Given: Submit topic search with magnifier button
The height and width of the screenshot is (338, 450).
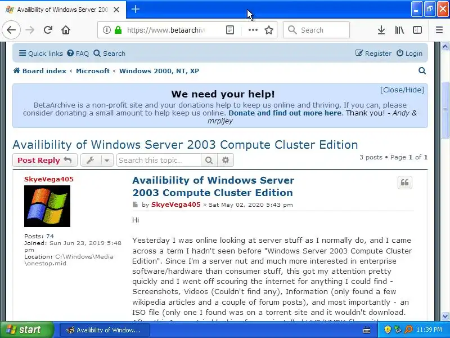Looking at the screenshot, I should point(209,160).
